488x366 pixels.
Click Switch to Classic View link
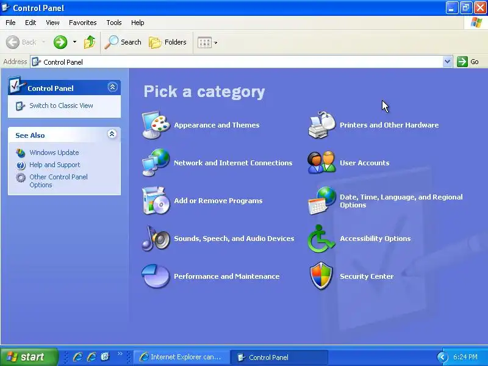62,106
